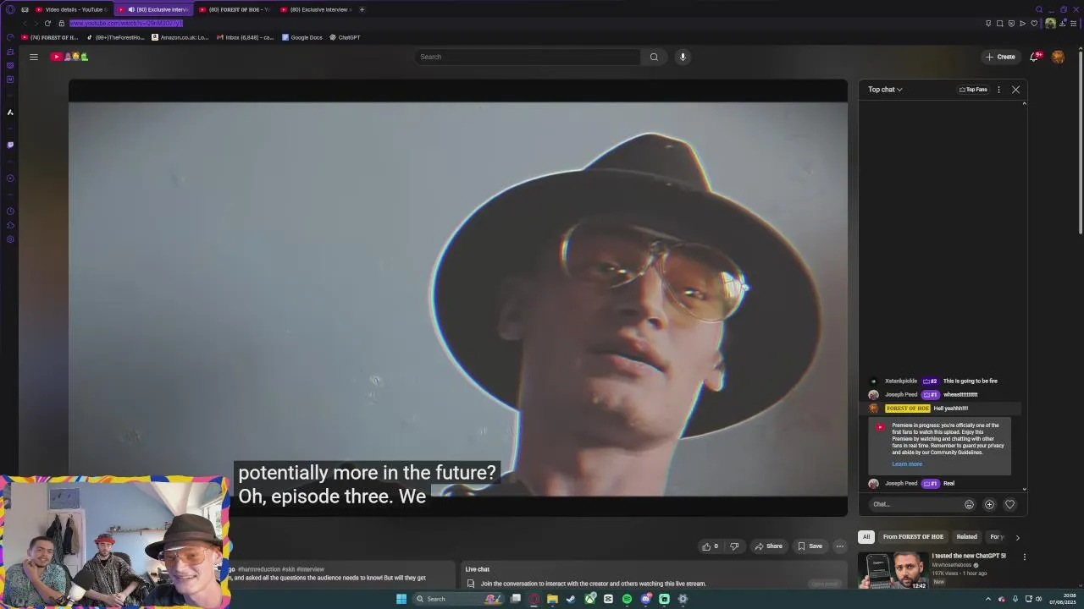Open File Explorer from the taskbar
Screen dimensions: 1084x609
(552, 599)
